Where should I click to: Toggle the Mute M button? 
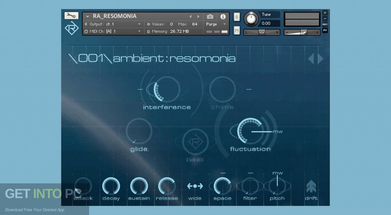(237, 30)
